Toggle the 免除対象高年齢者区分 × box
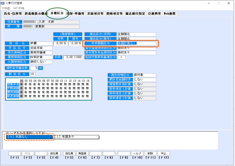 click(x=121, y=57)
